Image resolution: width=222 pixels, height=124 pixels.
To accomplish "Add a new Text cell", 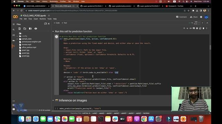I will [x=64, y=23].
